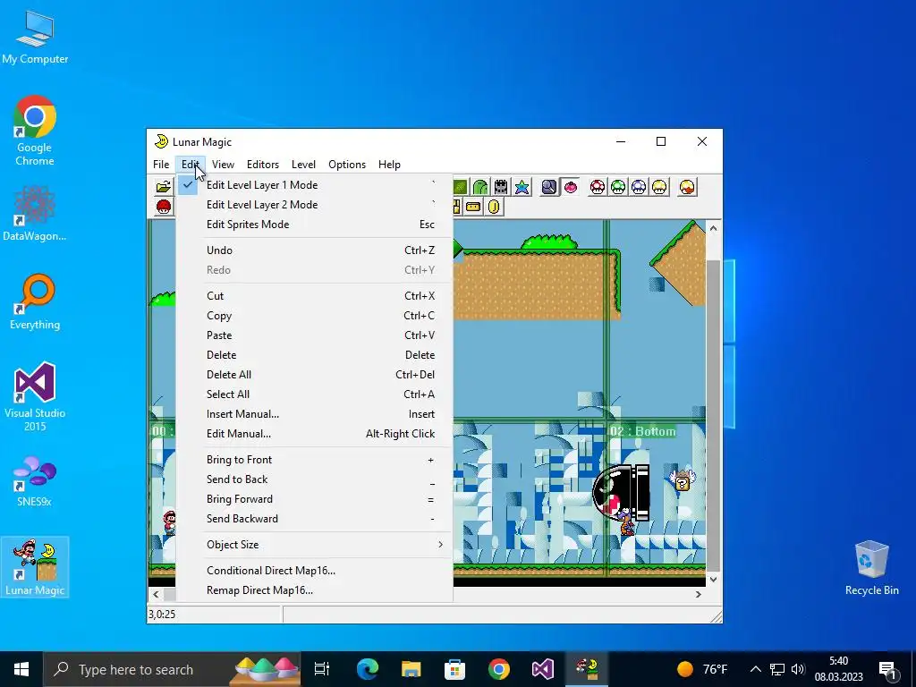Open Task View from taskbar
Image resolution: width=916 pixels, height=687 pixels.
pos(322,669)
